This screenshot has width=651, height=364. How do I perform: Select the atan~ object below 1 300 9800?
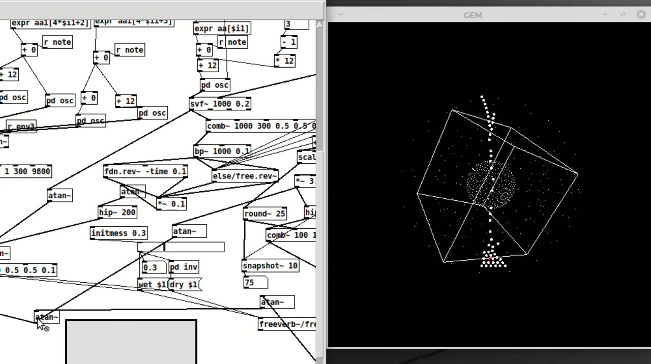click(x=60, y=195)
